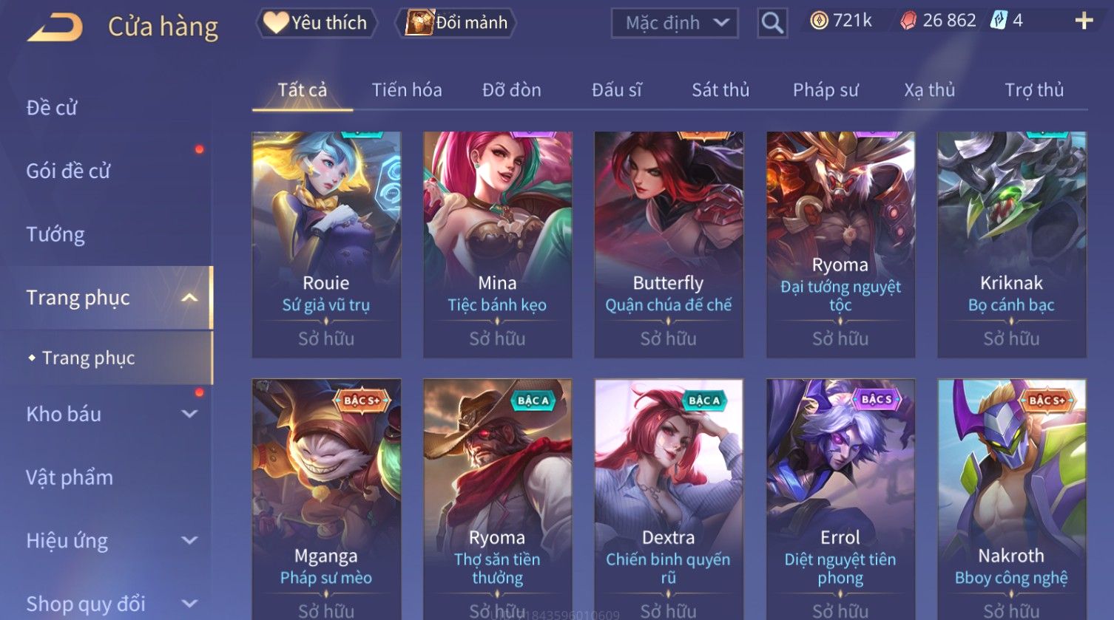Switch to the Pháp sư tab
Viewport: 1114px width, 620px height.
826,90
